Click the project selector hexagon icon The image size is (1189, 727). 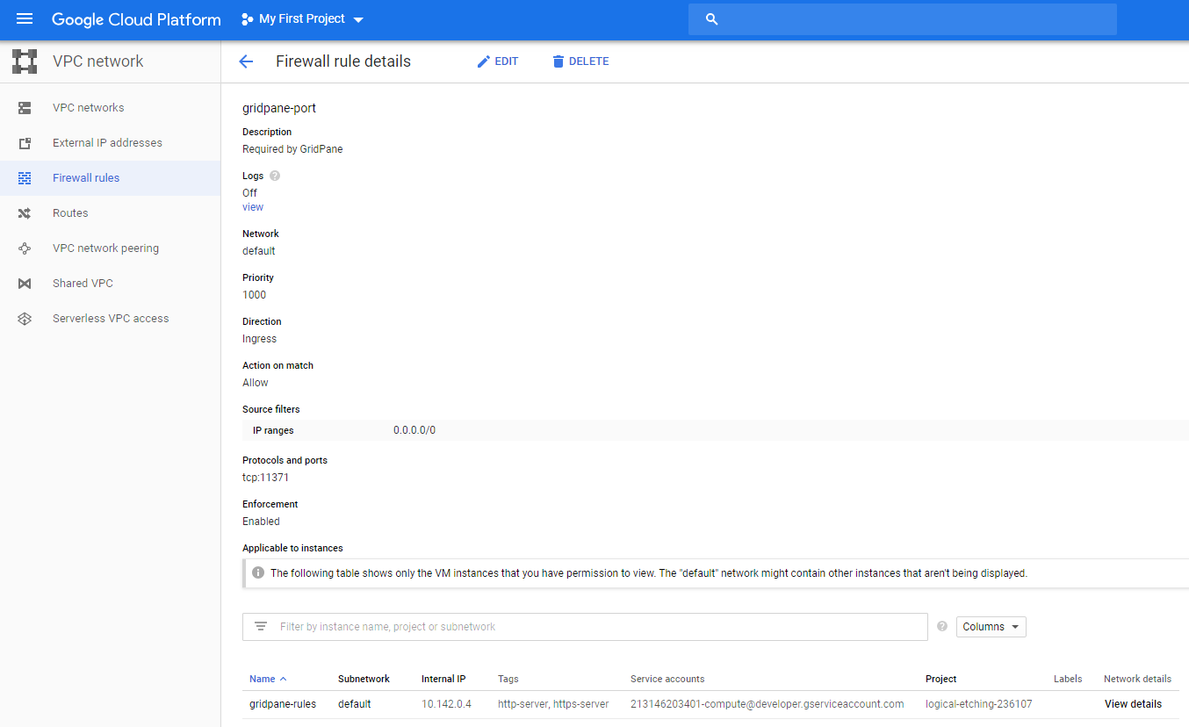point(248,19)
